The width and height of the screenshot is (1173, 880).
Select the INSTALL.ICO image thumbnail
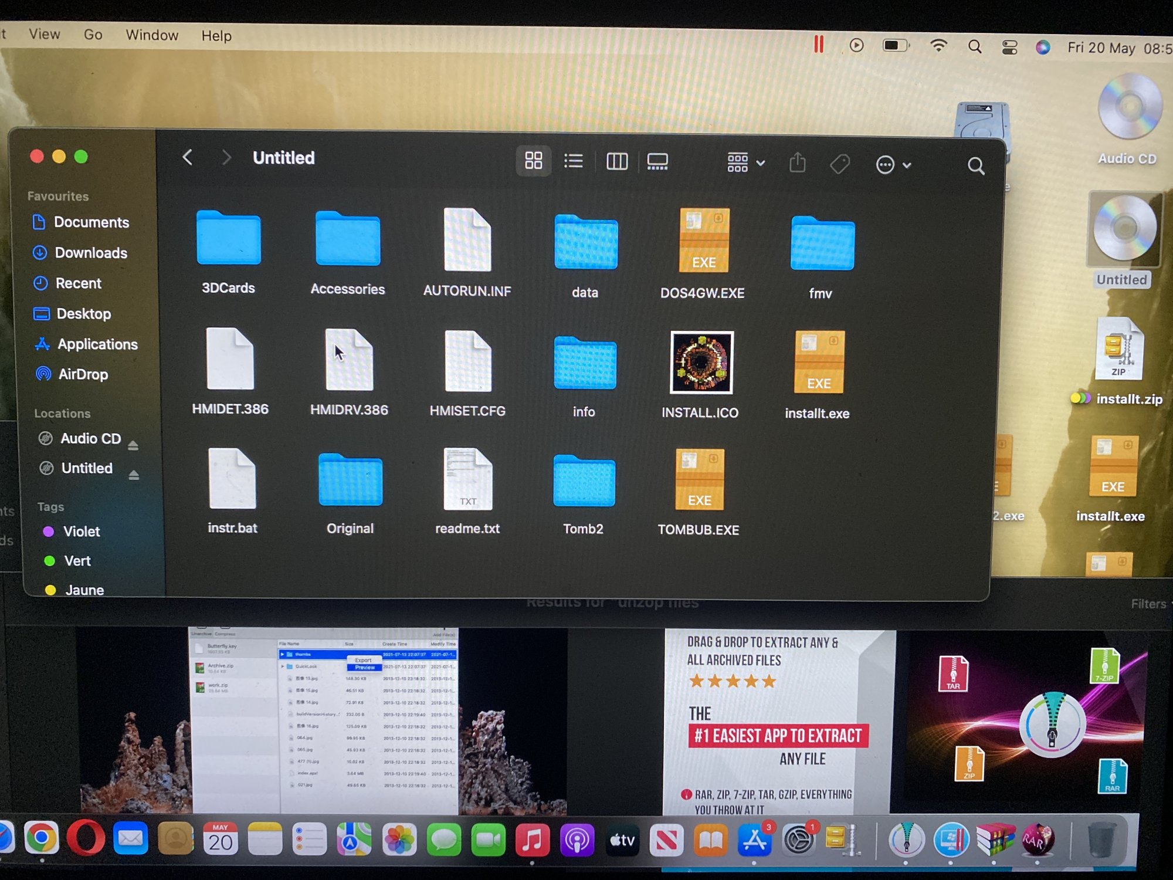coord(701,363)
